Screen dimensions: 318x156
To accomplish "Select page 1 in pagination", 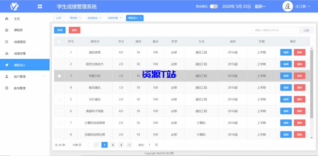I will [104, 145].
